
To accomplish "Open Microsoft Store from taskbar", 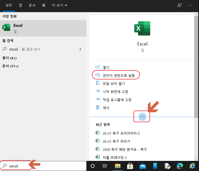I will (130, 166).
